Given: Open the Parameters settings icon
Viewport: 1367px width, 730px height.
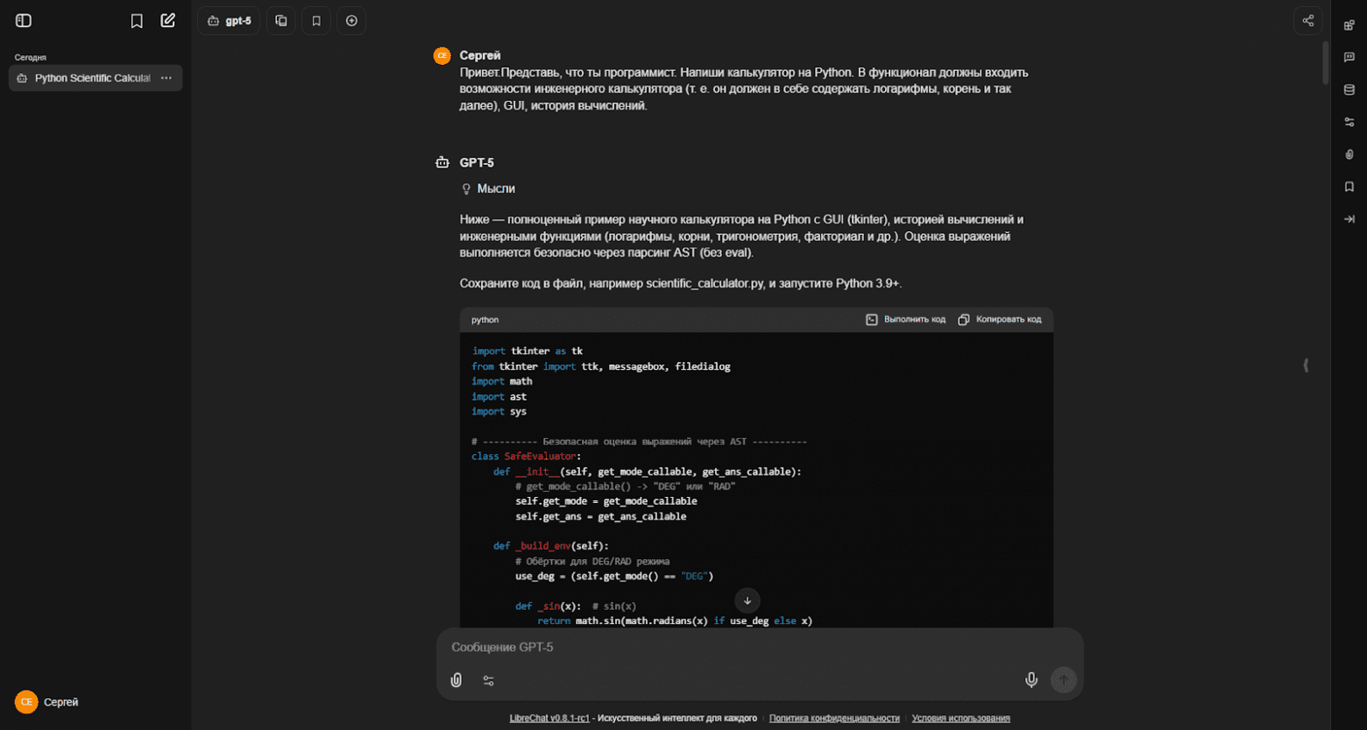Looking at the screenshot, I should [x=1349, y=121].
